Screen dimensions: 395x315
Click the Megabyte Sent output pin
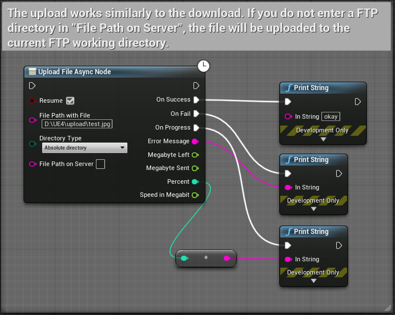tap(195, 168)
